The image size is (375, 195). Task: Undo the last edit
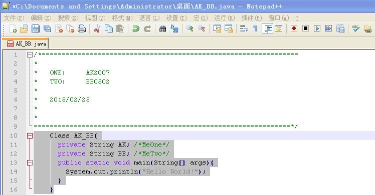pos(135,28)
